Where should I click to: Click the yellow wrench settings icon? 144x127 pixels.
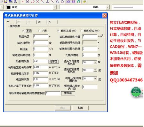pos(84,2)
